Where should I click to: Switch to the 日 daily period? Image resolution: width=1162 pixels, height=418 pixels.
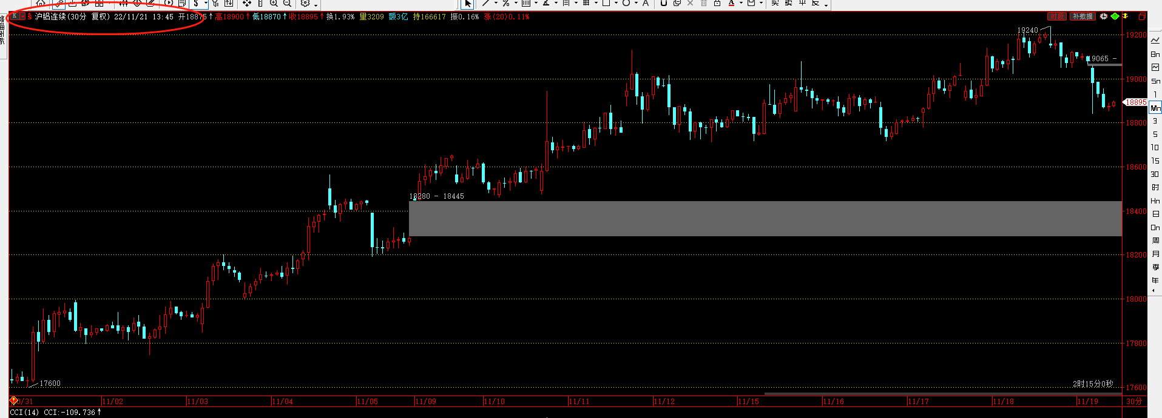point(1155,214)
